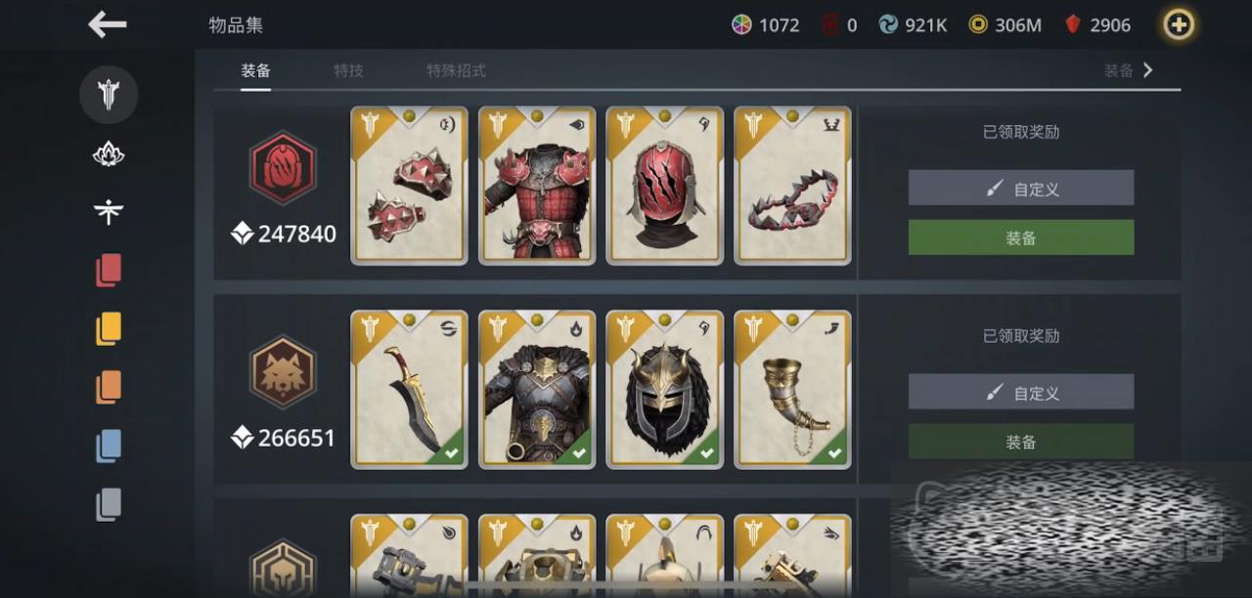Filter by gray card rarity icon
Image resolution: width=1252 pixels, height=598 pixels.
(109, 504)
